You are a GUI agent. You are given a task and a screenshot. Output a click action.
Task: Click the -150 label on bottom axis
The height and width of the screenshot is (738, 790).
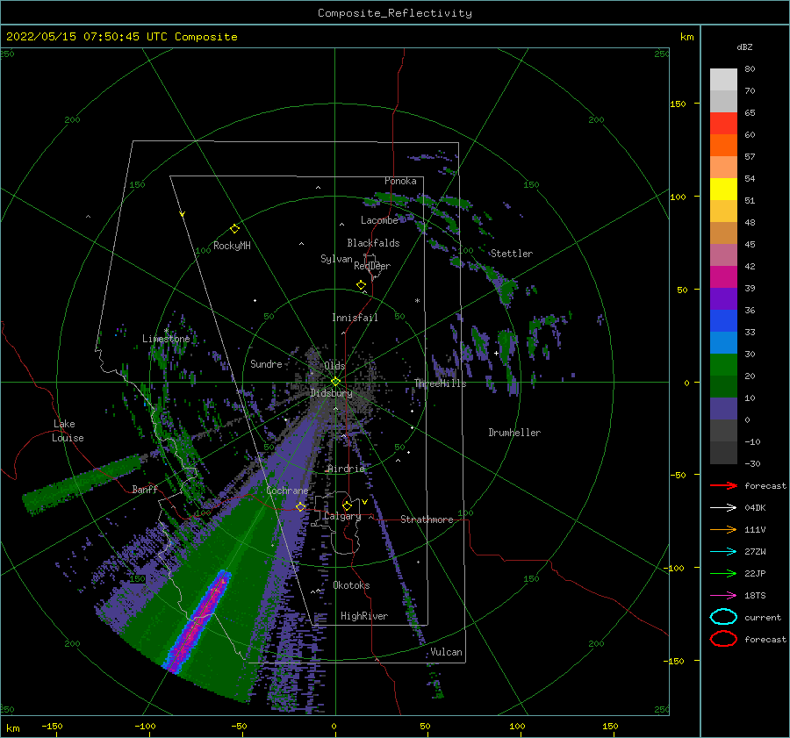click(52, 726)
